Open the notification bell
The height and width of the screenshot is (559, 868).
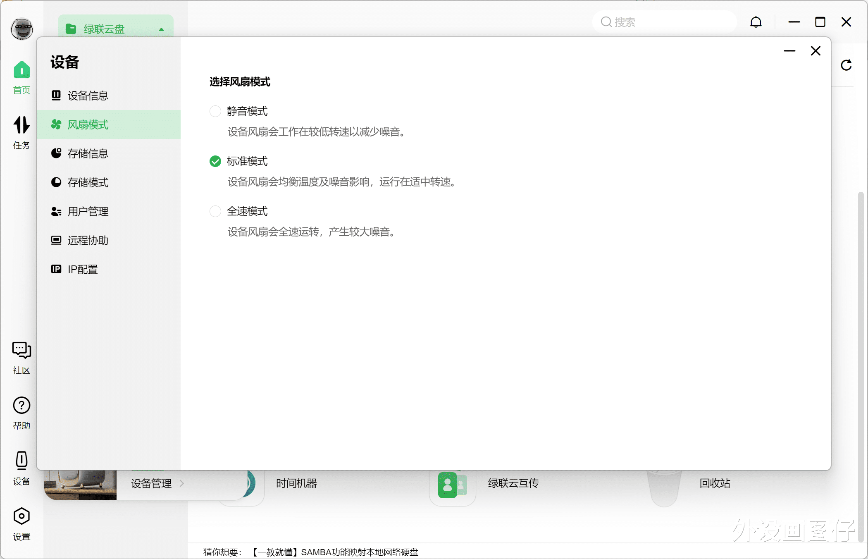click(756, 22)
